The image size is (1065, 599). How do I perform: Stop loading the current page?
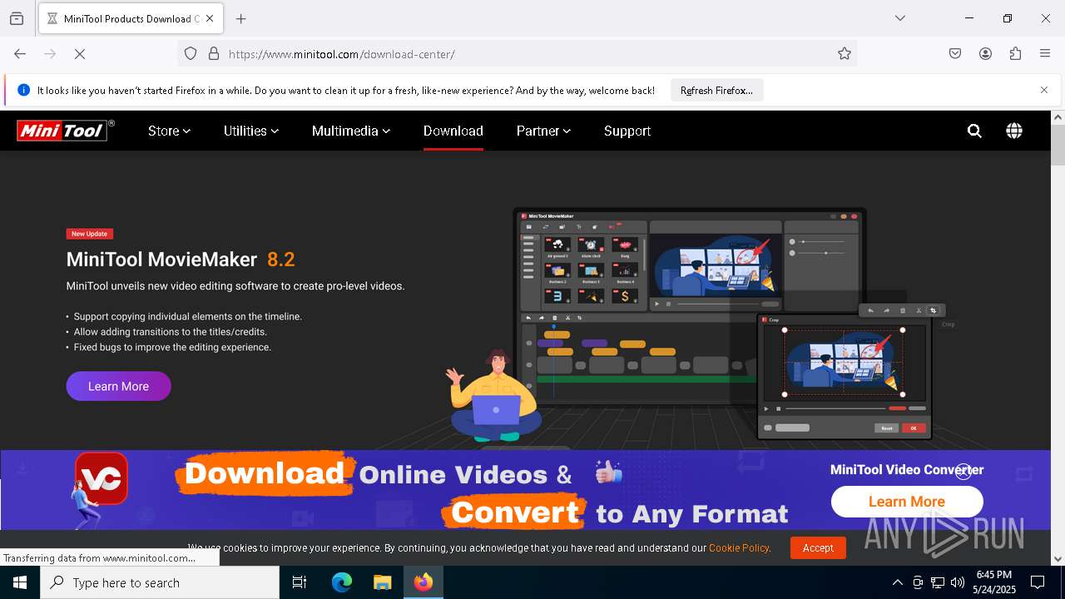tap(80, 54)
